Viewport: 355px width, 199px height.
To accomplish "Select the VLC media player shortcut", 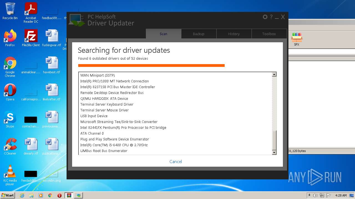I will point(10,175).
